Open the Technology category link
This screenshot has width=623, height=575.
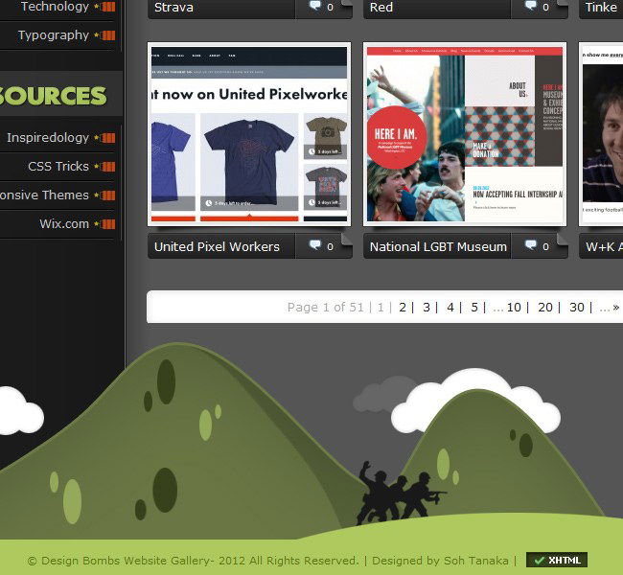[x=55, y=7]
